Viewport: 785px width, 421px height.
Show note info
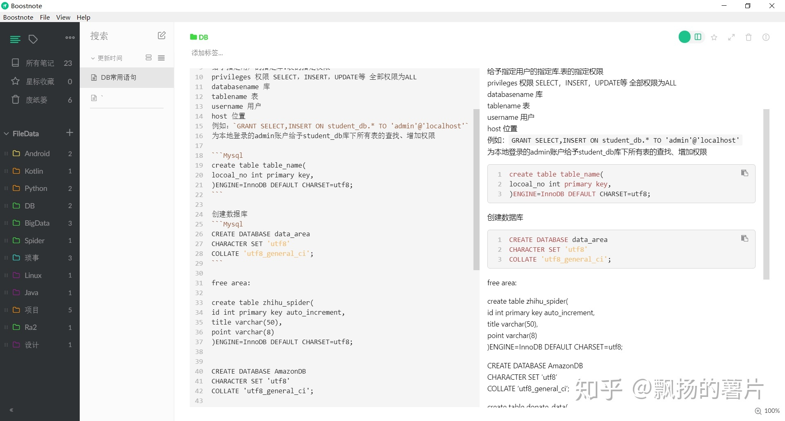[x=766, y=37]
